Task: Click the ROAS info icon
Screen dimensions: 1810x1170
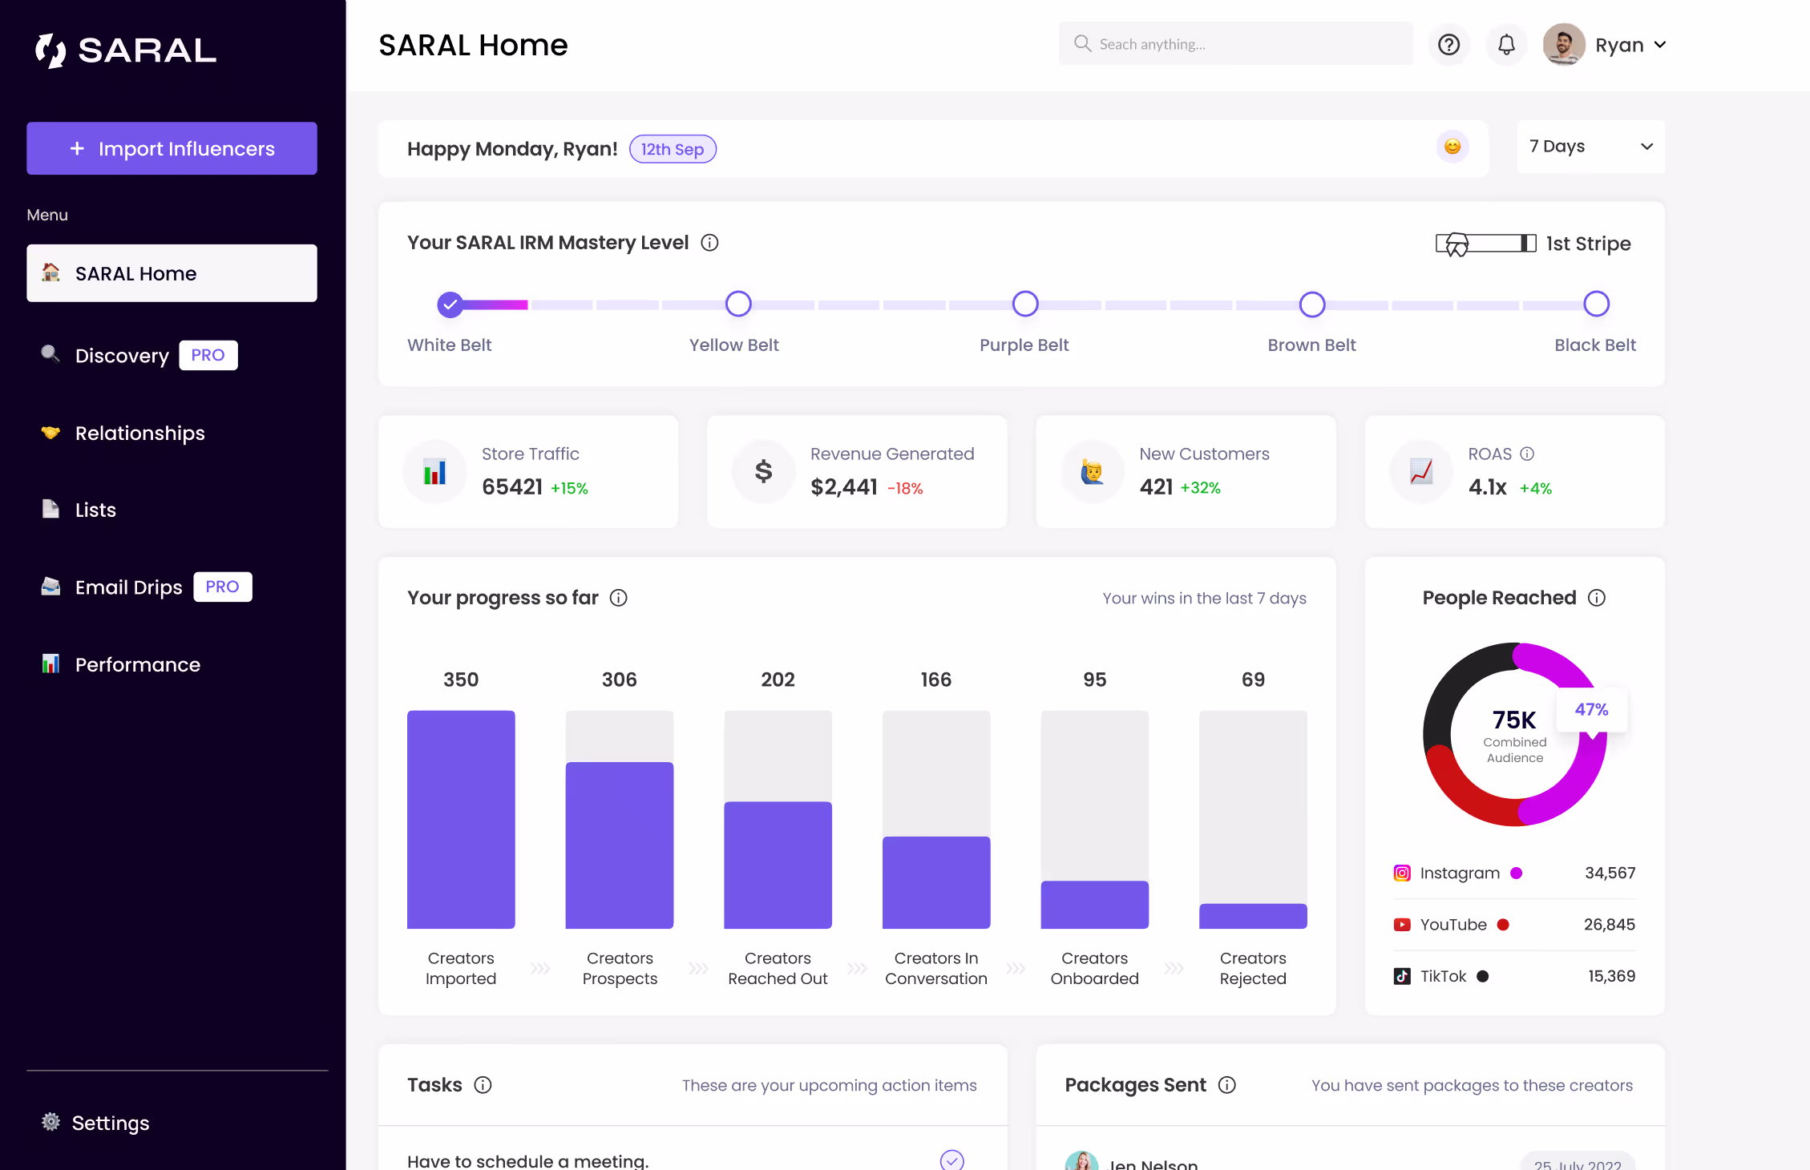Action: [x=1527, y=454]
